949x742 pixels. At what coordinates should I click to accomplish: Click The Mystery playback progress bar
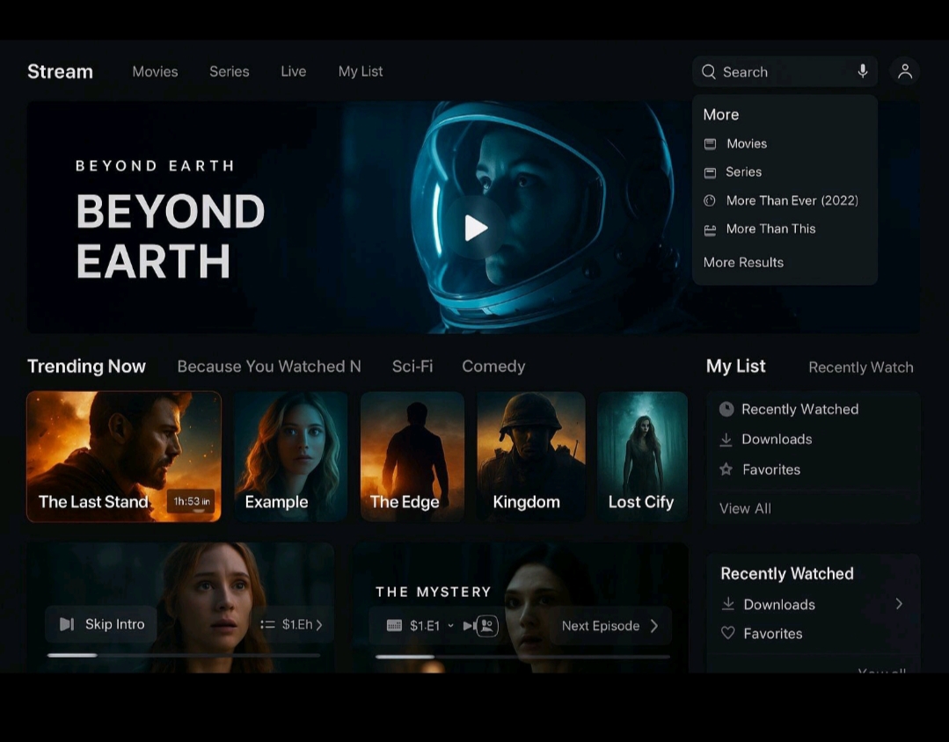tap(522, 657)
